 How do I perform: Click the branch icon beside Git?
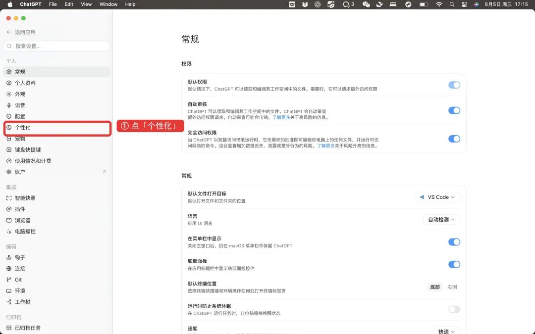(9, 280)
